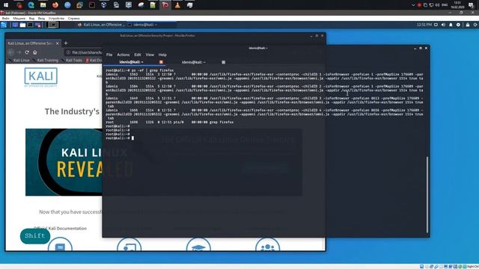Open File Explorer on Windows taskbar
Screen dimensions: 479x269
[43, 5]
